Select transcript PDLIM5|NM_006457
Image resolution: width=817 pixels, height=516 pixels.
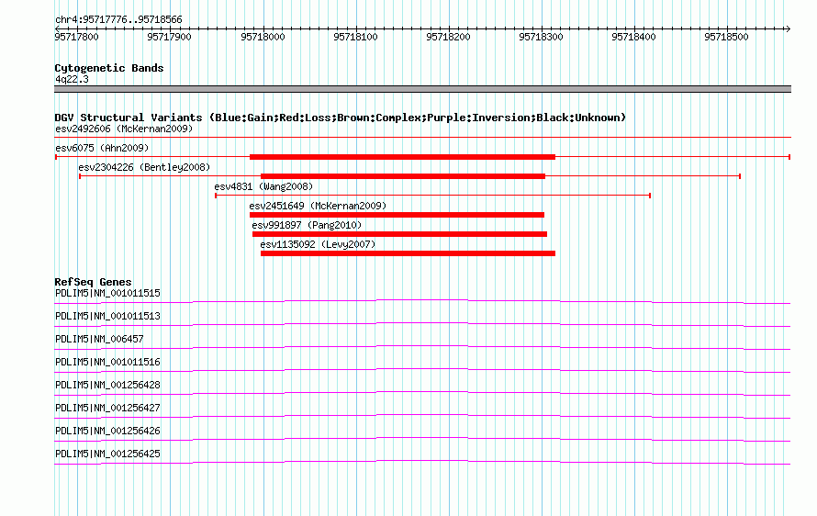click(99, 340)
